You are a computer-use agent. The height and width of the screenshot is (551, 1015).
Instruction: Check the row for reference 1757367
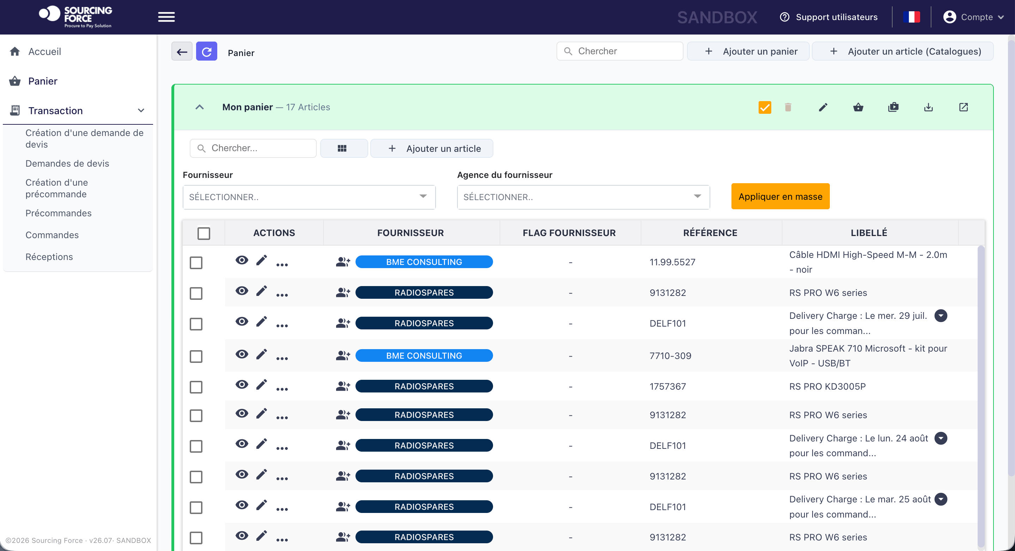point(196,387)
